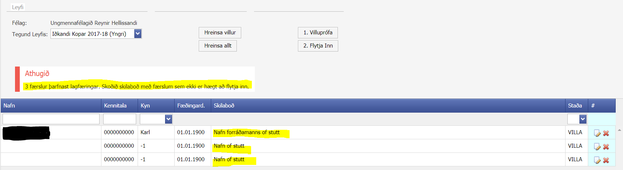The image size is (623, 170).
Task: Run the 1. Villuprófa button
Action: coord(318,33)
